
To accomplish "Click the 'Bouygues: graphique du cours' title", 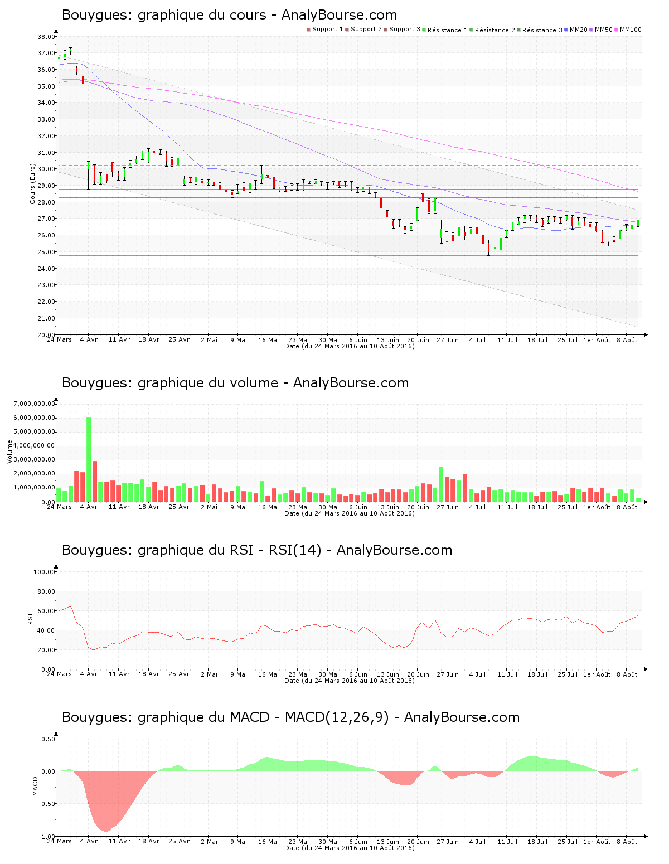I will (x=164, y=15).
